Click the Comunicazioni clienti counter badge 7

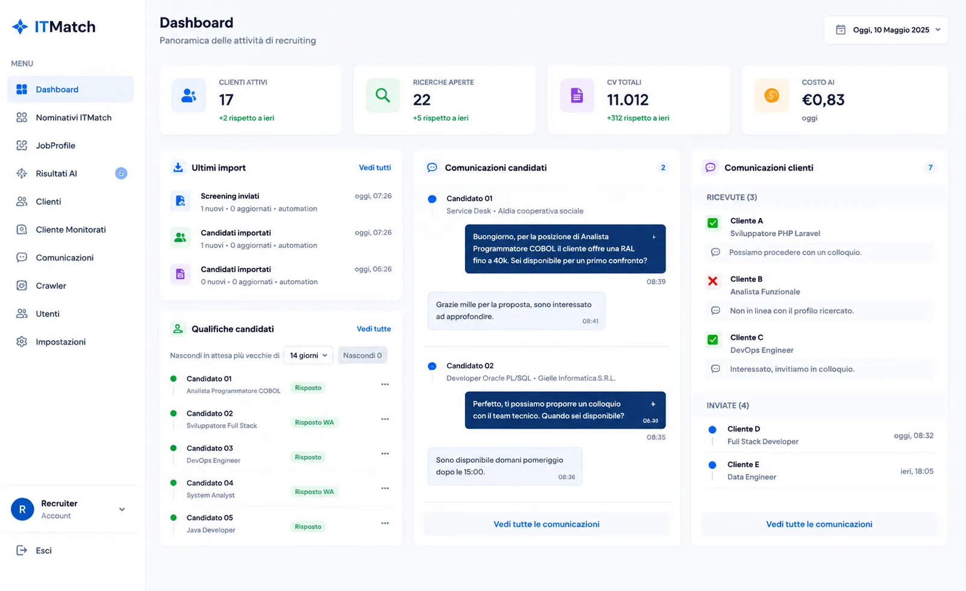coord(930,167)
